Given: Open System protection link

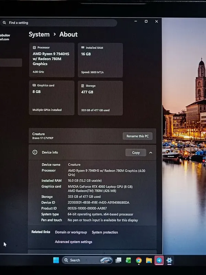Looking at the screenshot, I should pyautogui.click(x=105, y=232).
